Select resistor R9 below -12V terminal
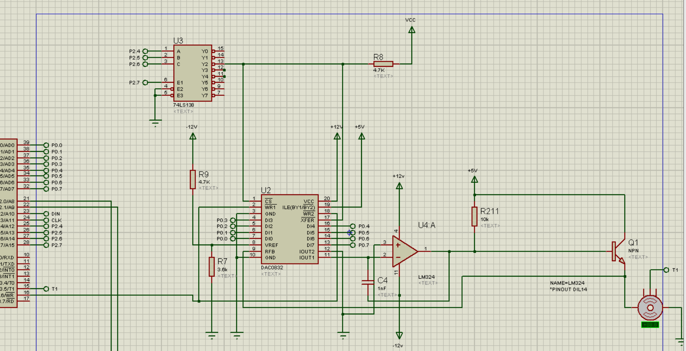Viewport: 686px width, 351px height. point(193,179)
